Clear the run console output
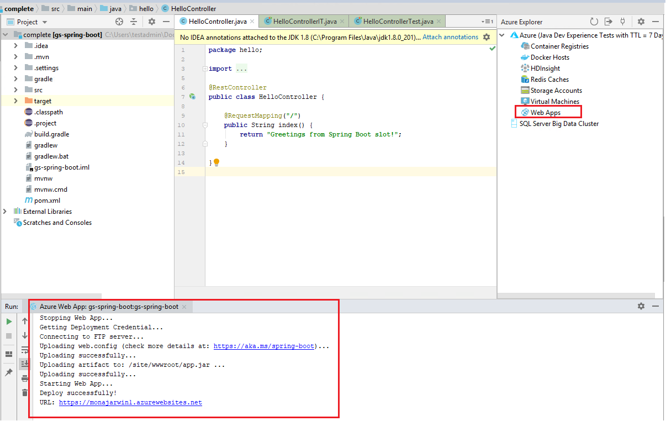This screenshot has height=421, width=666. 24,392
